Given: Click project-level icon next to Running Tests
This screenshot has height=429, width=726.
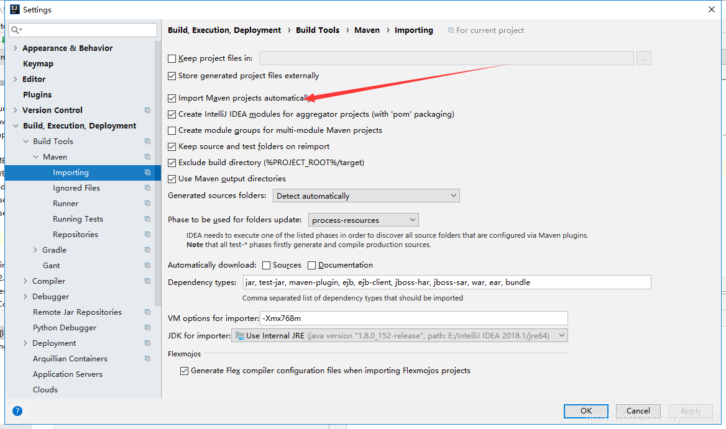Looking at the screenshot, I should pos(148,219).
